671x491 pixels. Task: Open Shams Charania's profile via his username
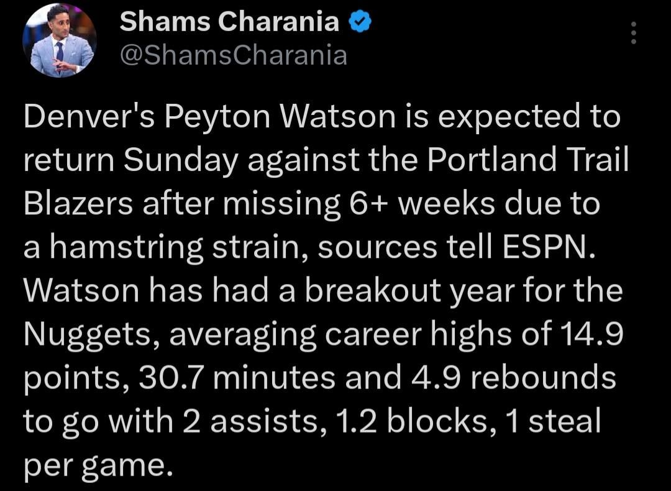pyautogui.click(x=233, y=56)
